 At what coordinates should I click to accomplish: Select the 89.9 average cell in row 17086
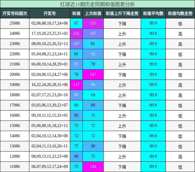coord(153,105)
